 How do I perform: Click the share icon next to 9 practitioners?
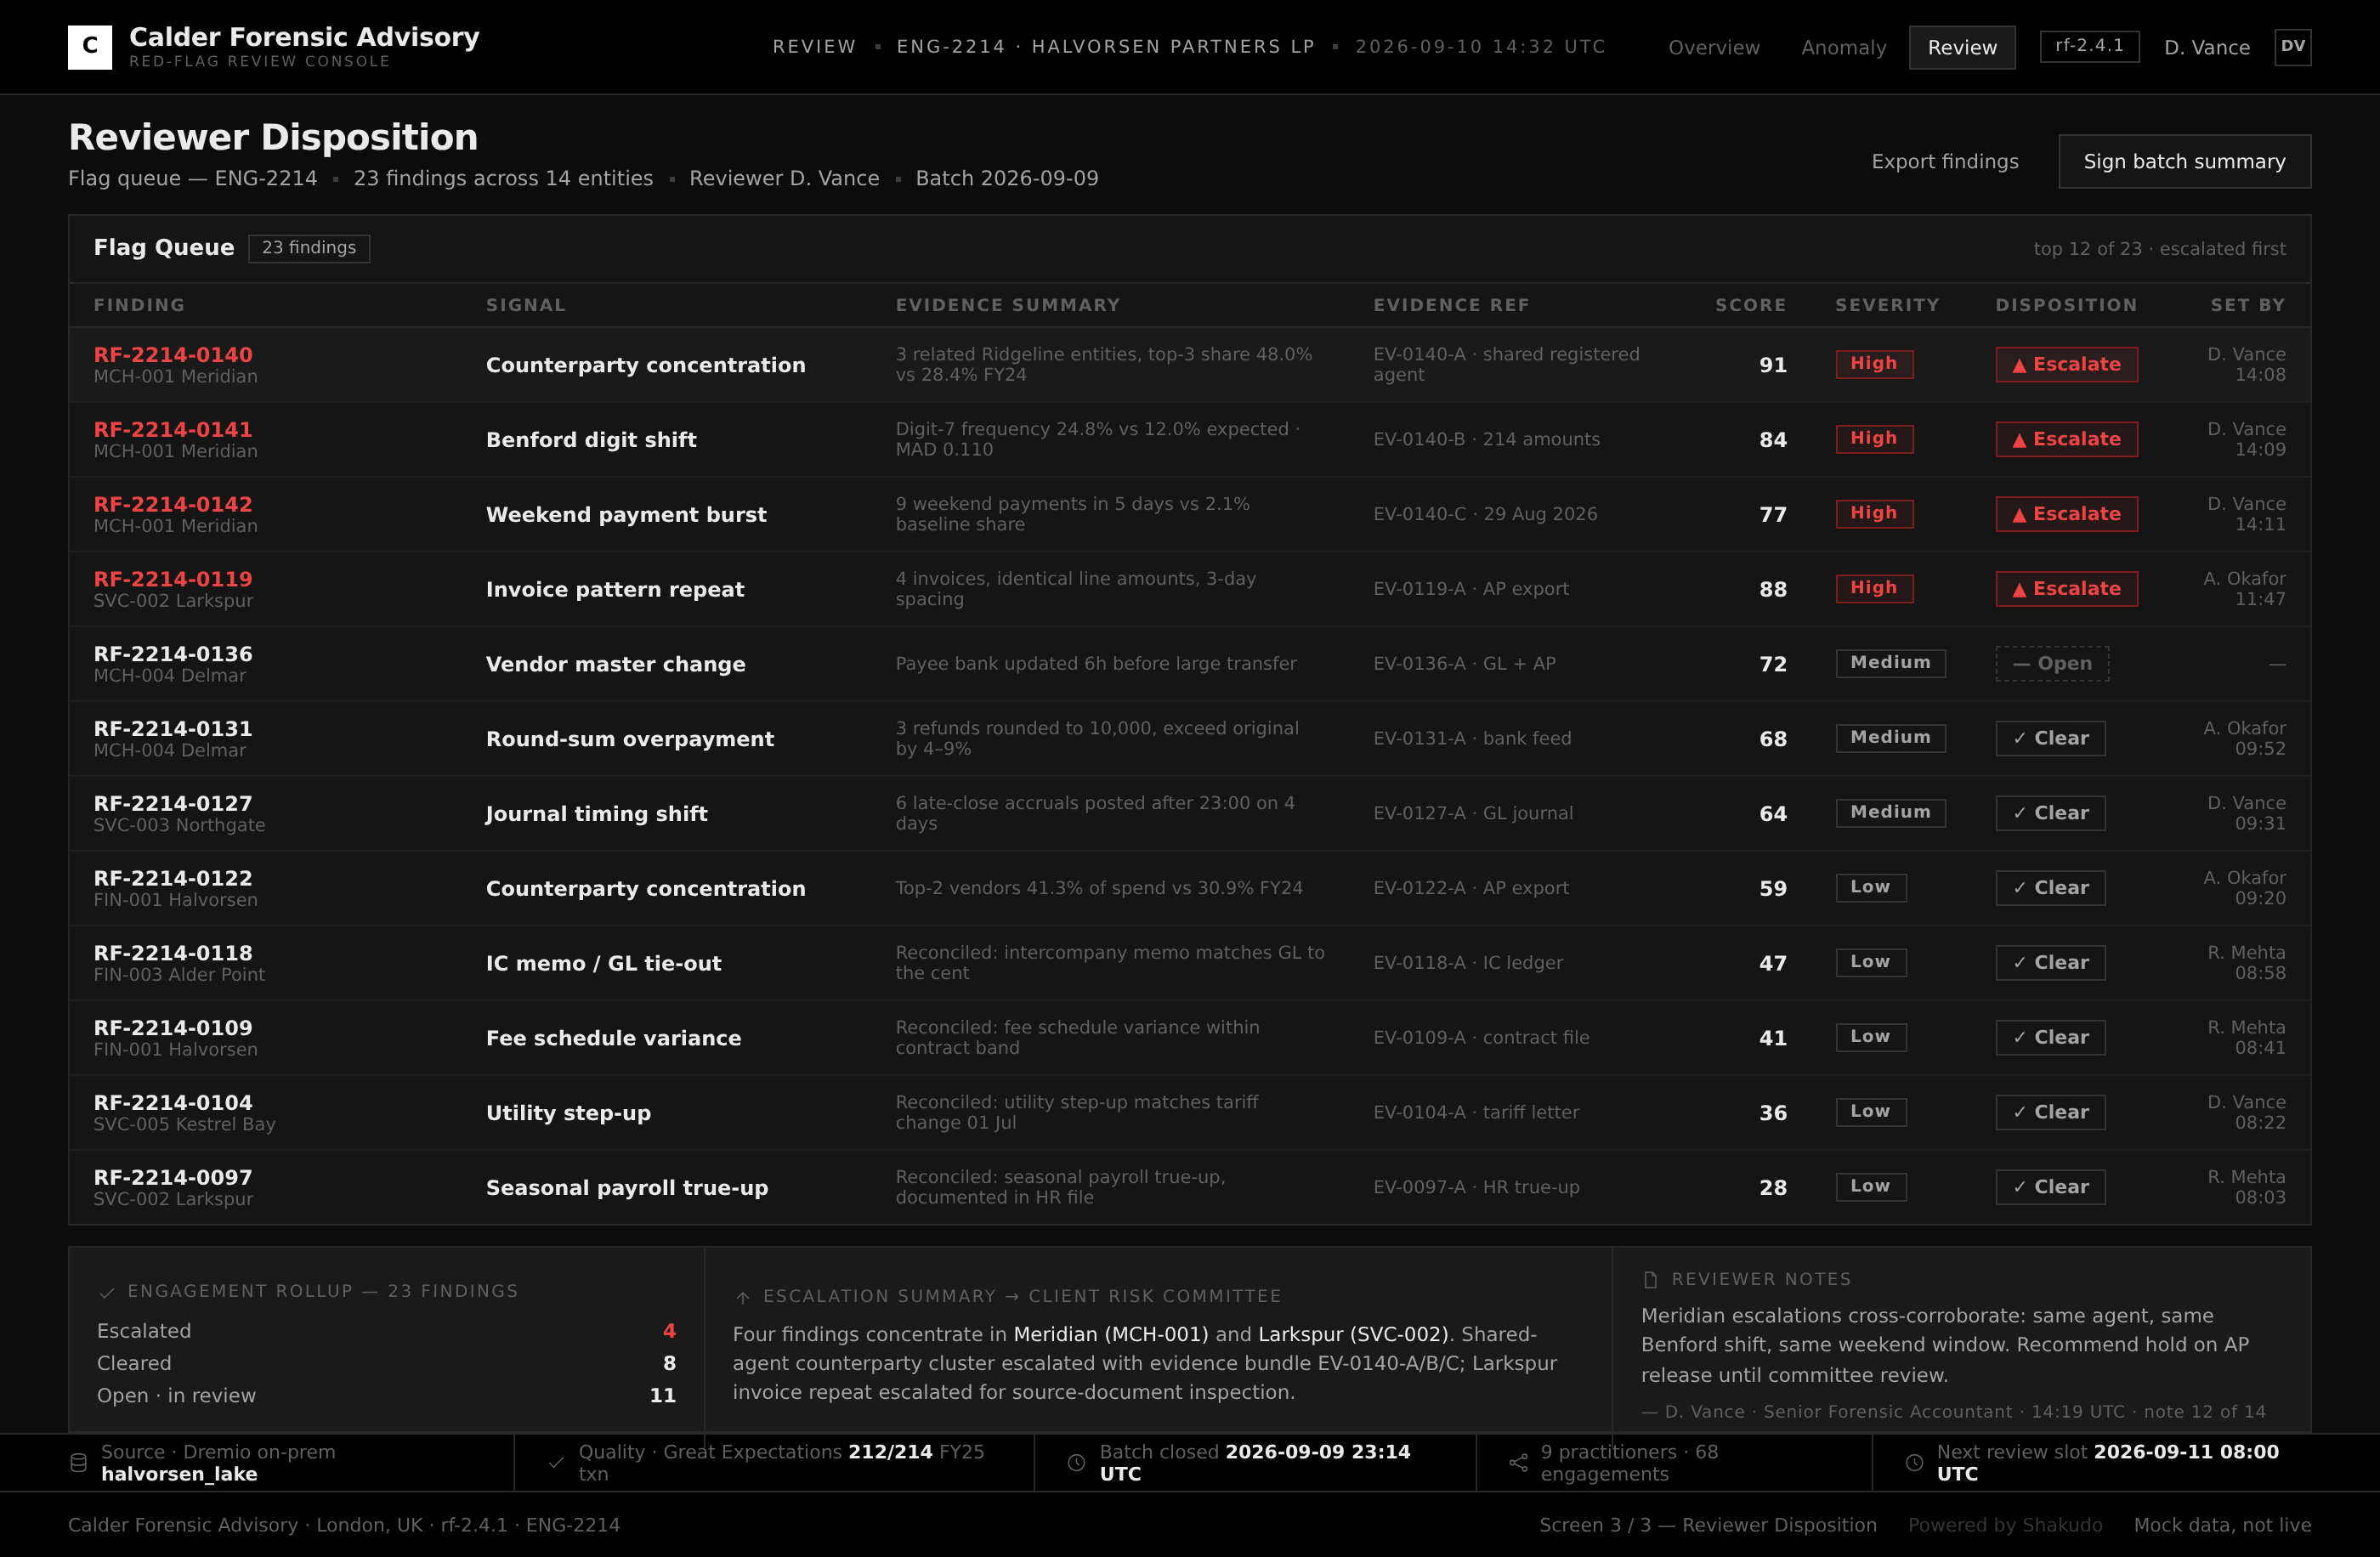click(1518, 1462)
